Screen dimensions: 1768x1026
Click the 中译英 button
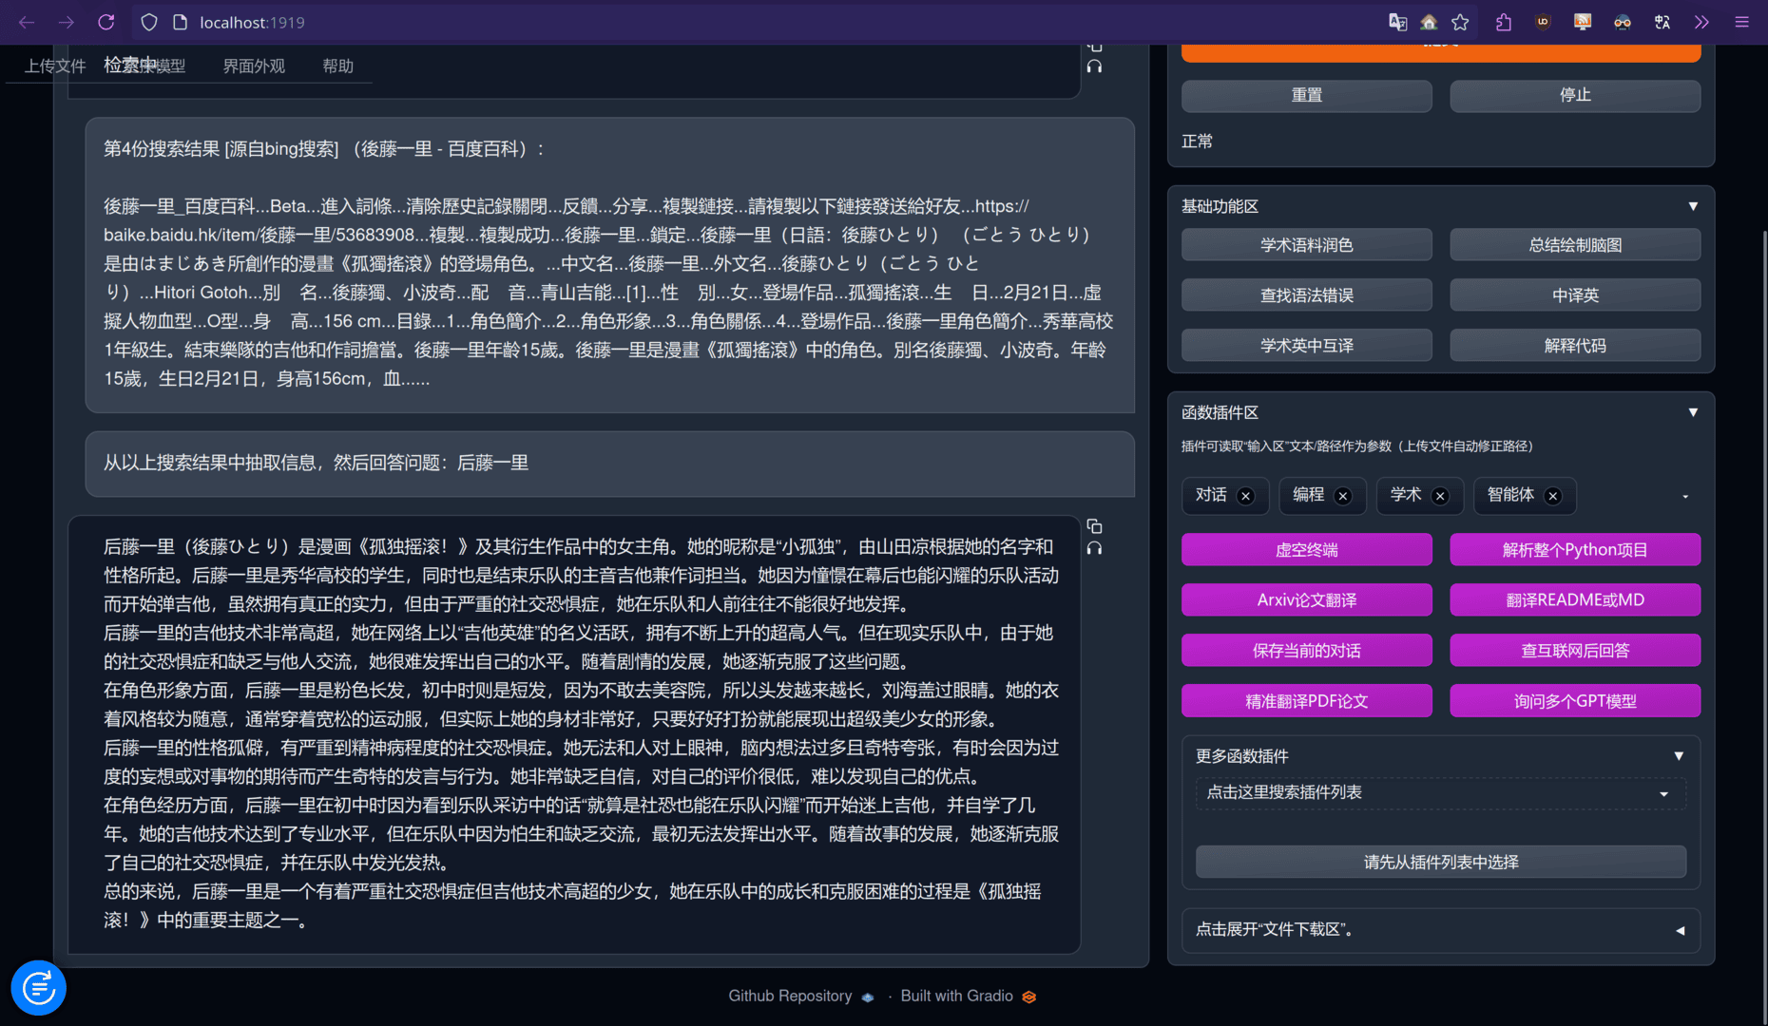coord(1575,295)
